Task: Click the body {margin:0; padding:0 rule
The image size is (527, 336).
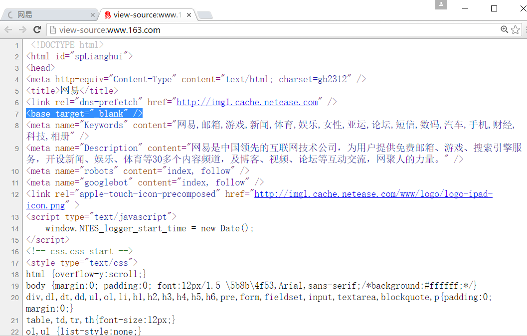Action: tap(251, 286)
